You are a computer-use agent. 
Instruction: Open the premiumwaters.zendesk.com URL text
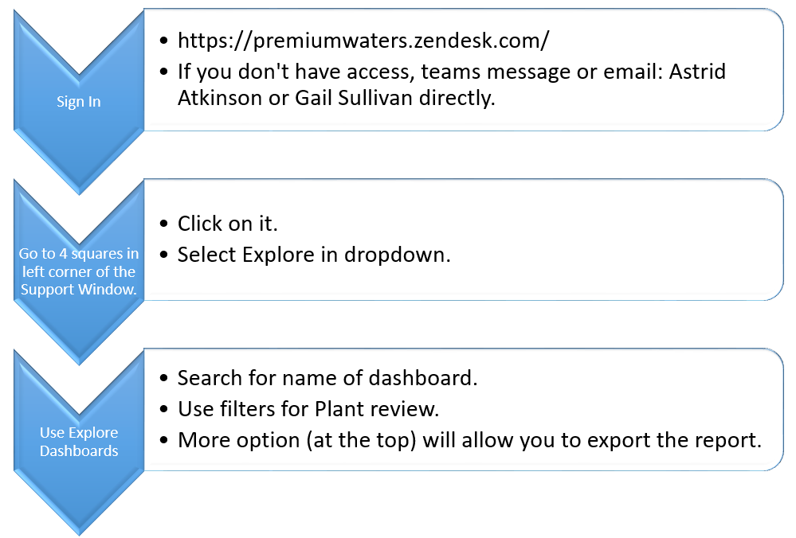click(x=363, y=41)
